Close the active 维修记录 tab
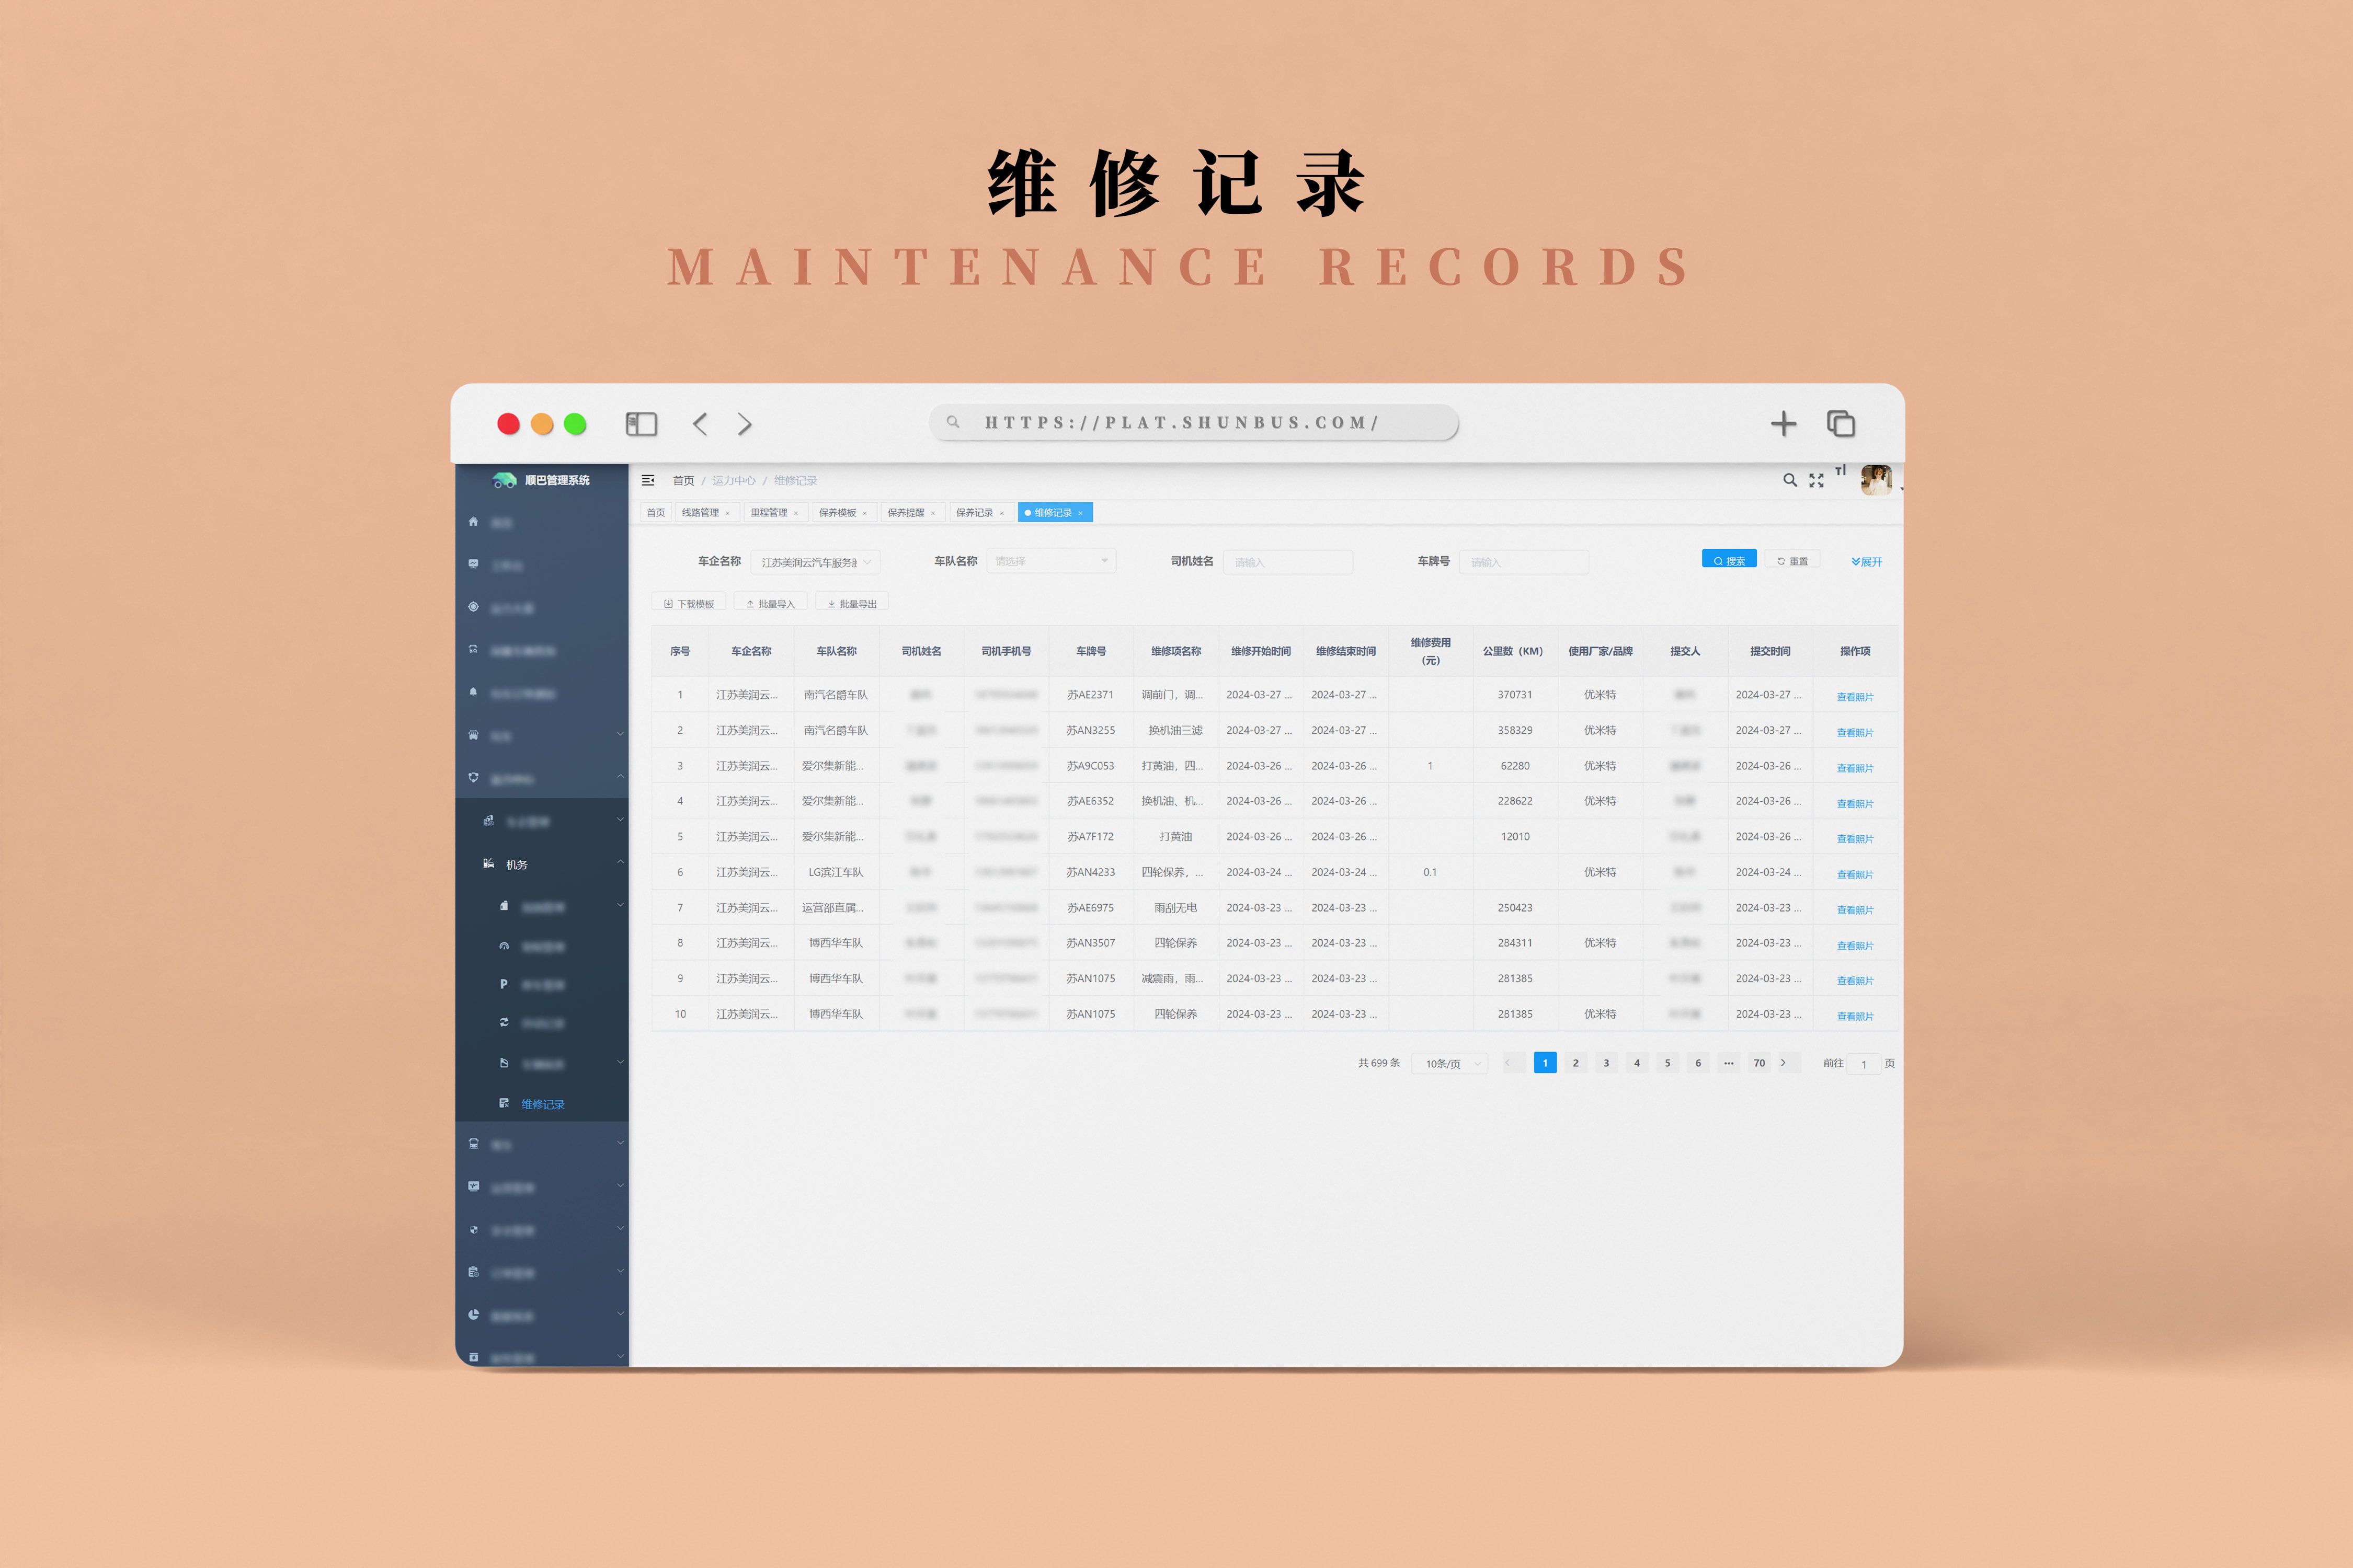The width and height of the screenshot is (2353, 1568). (1080, 514)
